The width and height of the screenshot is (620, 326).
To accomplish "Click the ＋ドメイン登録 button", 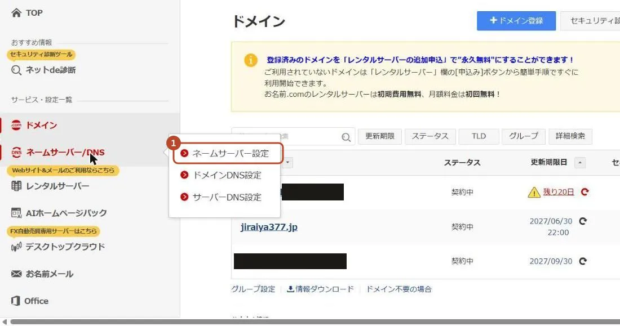I will click(x=516, y=20).
